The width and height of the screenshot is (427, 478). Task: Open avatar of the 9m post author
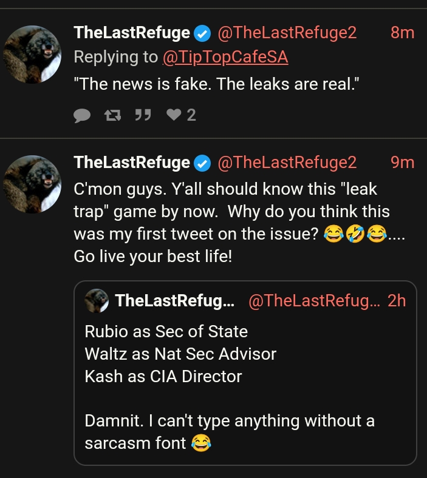coord(33,184)
